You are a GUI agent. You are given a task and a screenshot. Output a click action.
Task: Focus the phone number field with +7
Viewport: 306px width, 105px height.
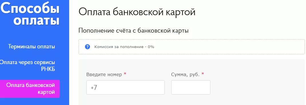[x=125, y=87]
